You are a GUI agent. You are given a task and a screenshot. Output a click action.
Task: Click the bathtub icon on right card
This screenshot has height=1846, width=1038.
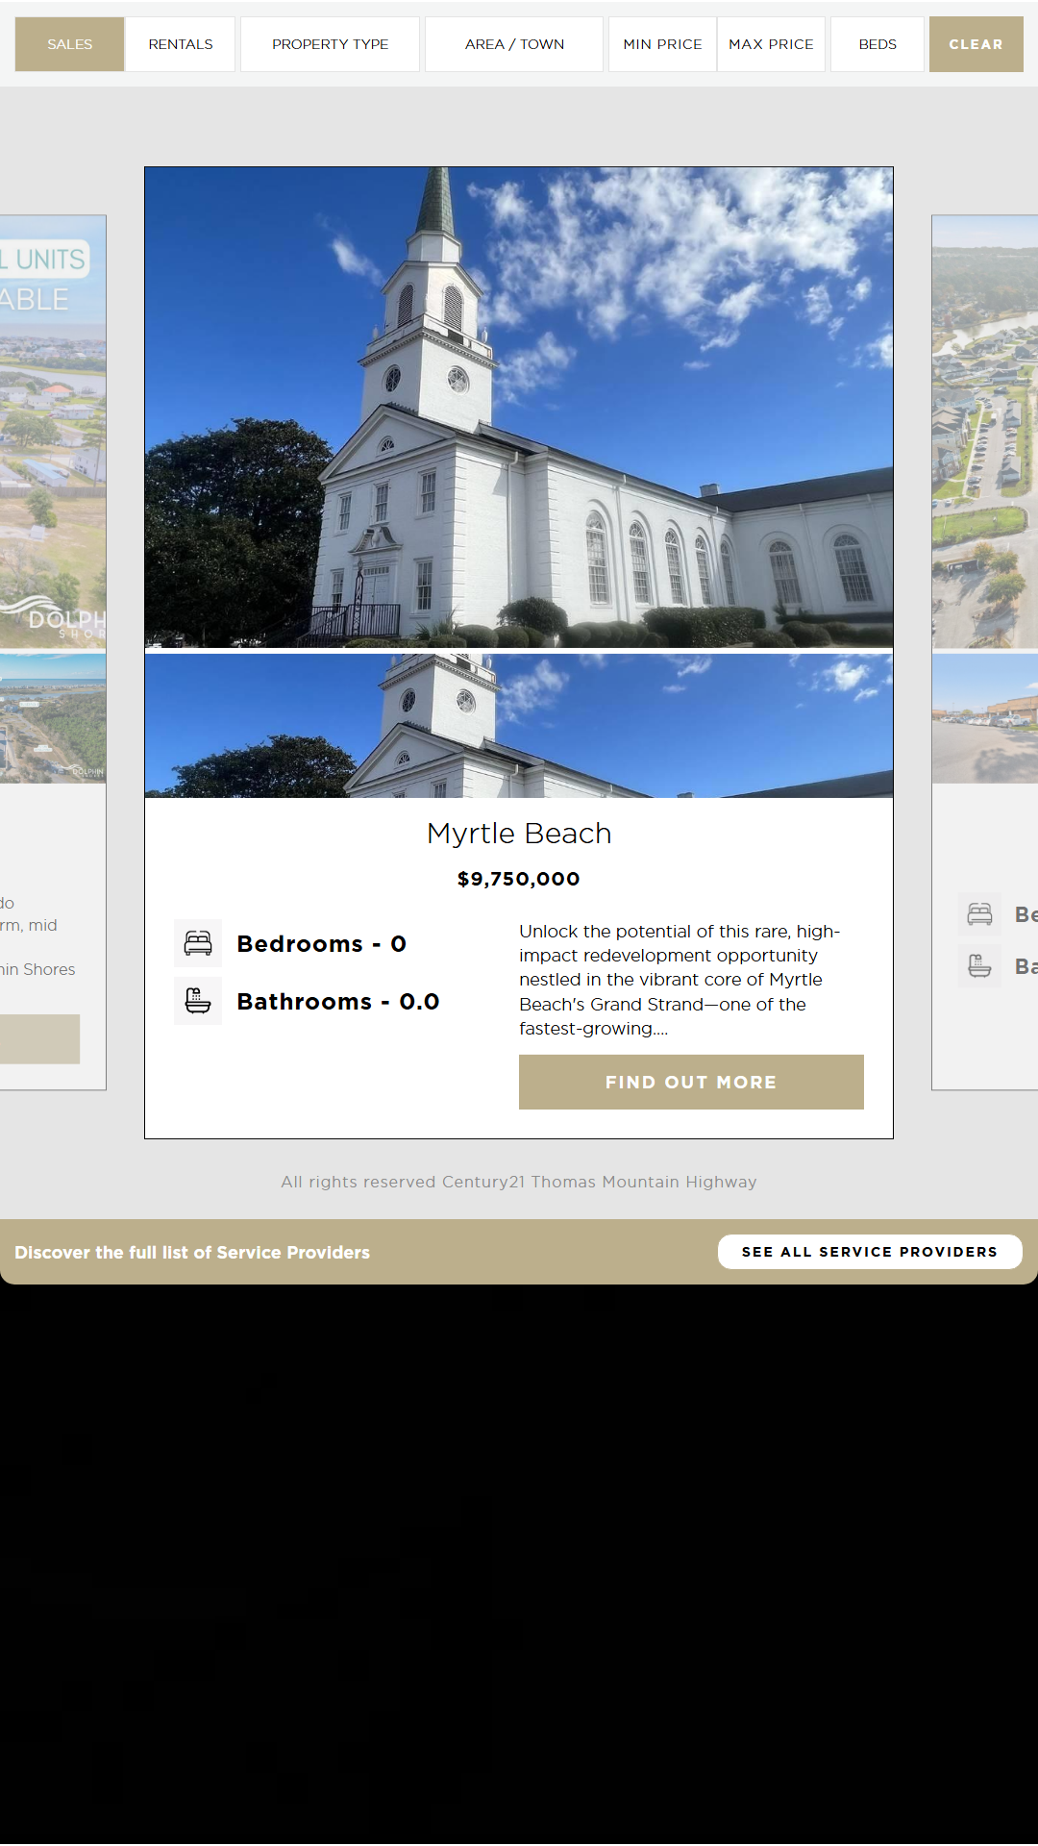point(979,965)
